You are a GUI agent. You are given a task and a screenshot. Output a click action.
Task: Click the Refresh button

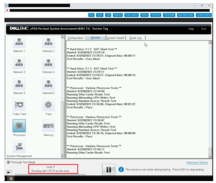click(145, 15)
